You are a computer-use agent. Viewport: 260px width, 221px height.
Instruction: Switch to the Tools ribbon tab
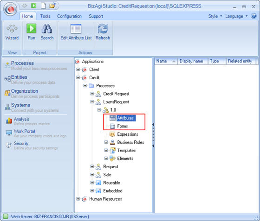pos(45,16)
